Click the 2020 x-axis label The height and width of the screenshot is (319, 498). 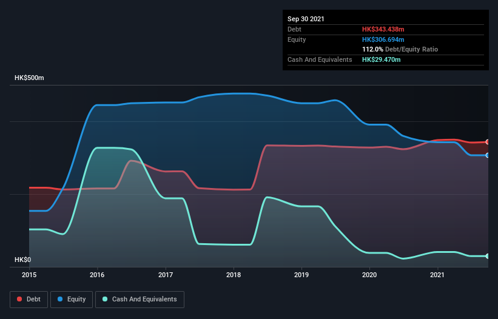(x=369, y=275)
